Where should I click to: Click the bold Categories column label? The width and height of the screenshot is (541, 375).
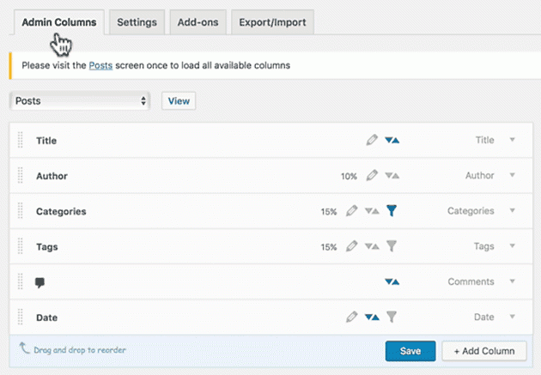coord(61,212)
